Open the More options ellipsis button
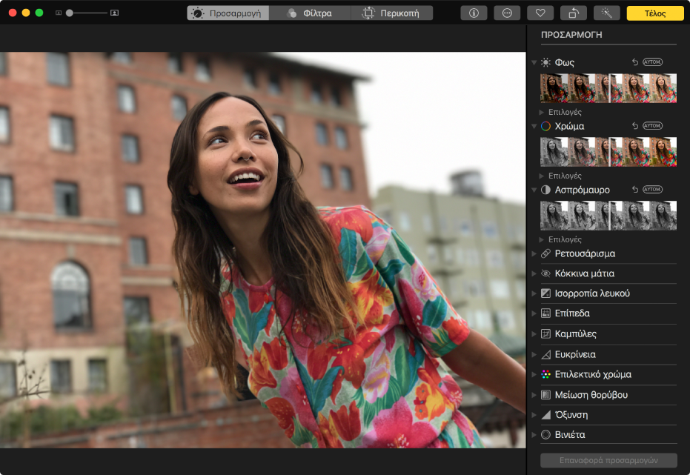This screenshot has height=475, width=690. point(507,13)
